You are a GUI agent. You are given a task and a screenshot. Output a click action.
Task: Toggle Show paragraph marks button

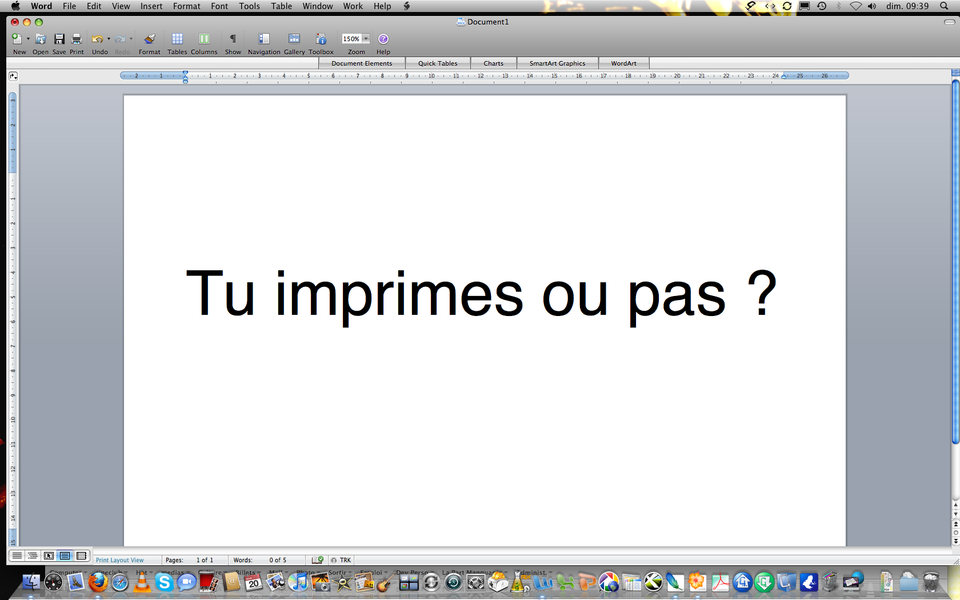[233, 39]
